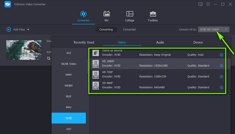This screenshot has width=235, height=134.
Task: Select 5K/8K Video format category
Action: (x=69, y=64)
